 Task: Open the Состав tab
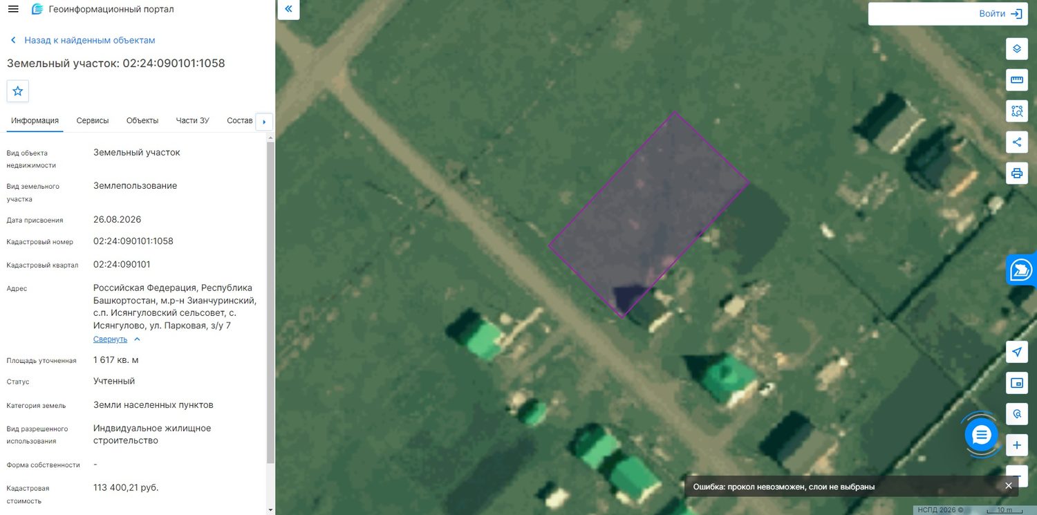pos(240,120)
